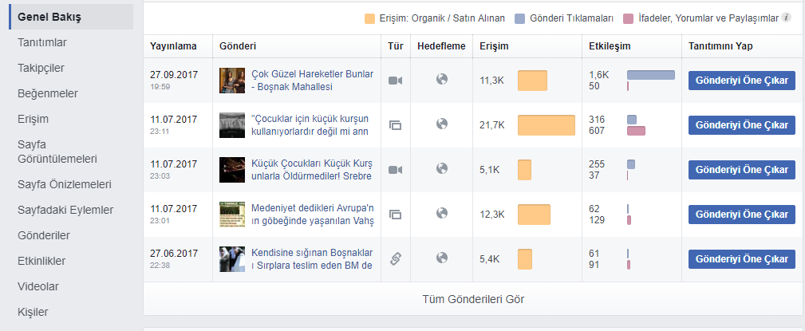Open Tüm Gönderileri Gör link

tap(473, 298)
